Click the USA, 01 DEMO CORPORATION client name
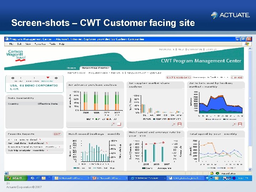256x192 pixels. pos(34,87)
